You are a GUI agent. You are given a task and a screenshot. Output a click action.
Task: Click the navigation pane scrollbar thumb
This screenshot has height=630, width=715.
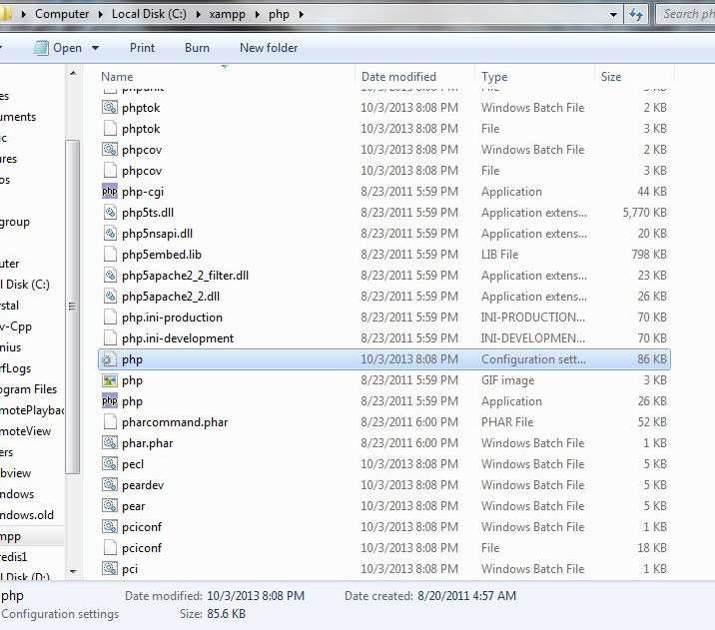pyautogui.click(x=73, y=307)
